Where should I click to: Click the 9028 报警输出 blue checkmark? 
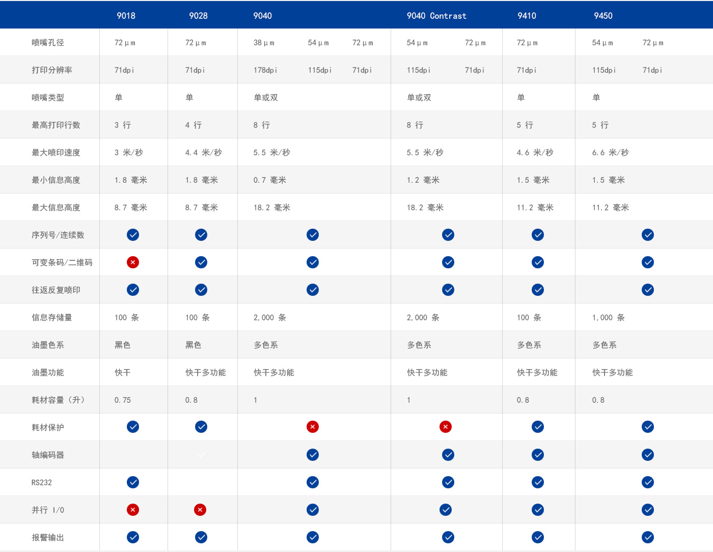[201, 537]
